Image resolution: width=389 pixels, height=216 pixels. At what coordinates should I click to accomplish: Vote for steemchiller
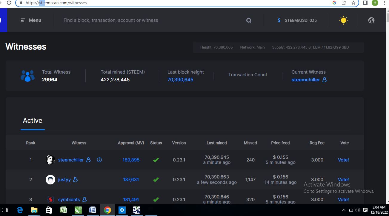click(x=343, y=160)
